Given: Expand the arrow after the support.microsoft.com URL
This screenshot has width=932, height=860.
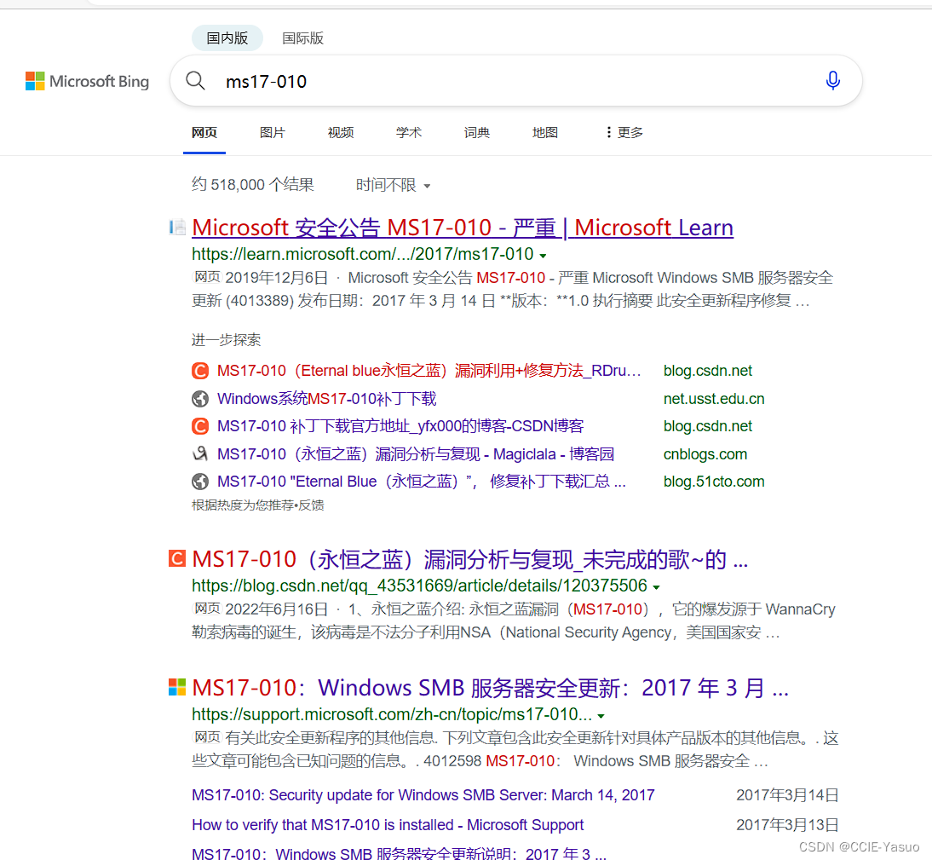Looking at the screenshot, I should coord(601,716).
